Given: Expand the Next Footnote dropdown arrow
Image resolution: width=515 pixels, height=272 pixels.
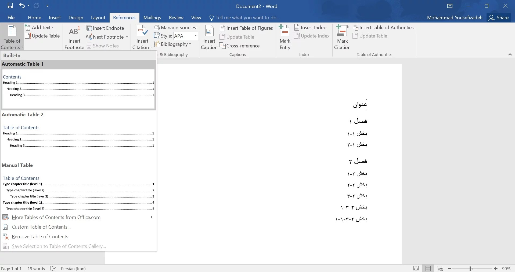Looking at the screenshot, I should 127,37.
